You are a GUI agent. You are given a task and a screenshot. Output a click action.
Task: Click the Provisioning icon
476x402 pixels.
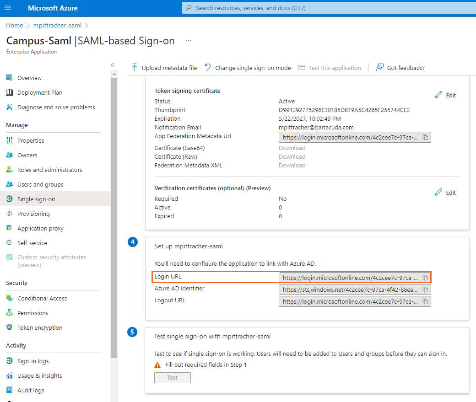[10, 214]
